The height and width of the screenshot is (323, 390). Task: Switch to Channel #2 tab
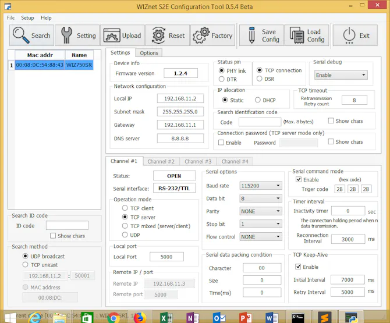161,162
